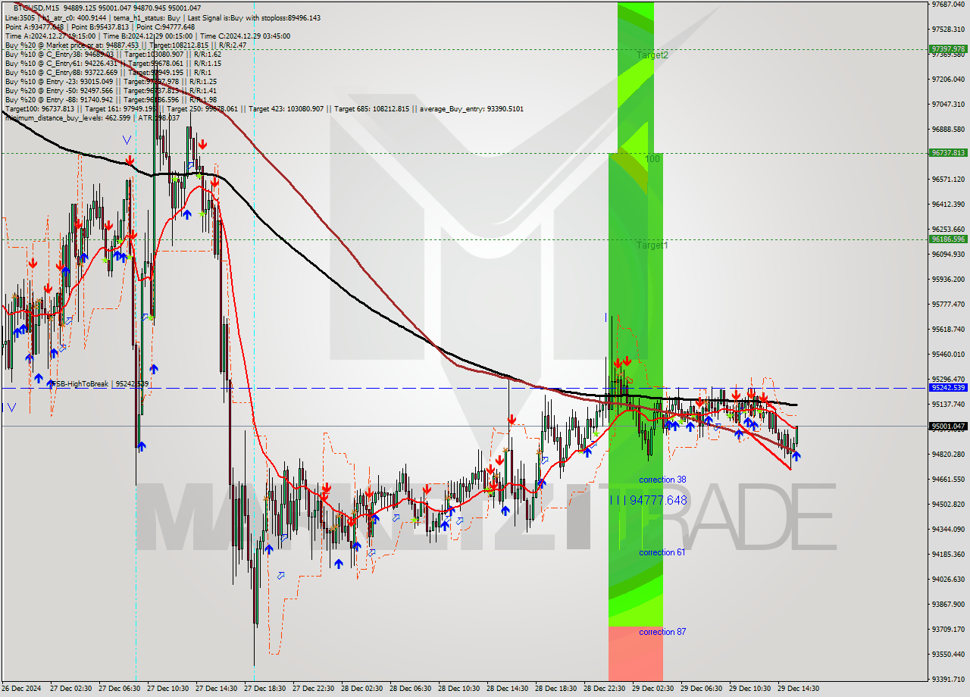Click axis price 93550.440
The image size is (970, 697).
coord(948,654)
